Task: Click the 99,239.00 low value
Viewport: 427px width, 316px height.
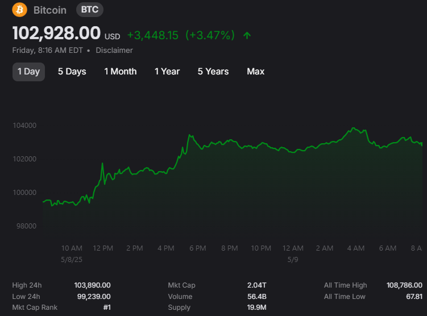Action: pos(94,297)
